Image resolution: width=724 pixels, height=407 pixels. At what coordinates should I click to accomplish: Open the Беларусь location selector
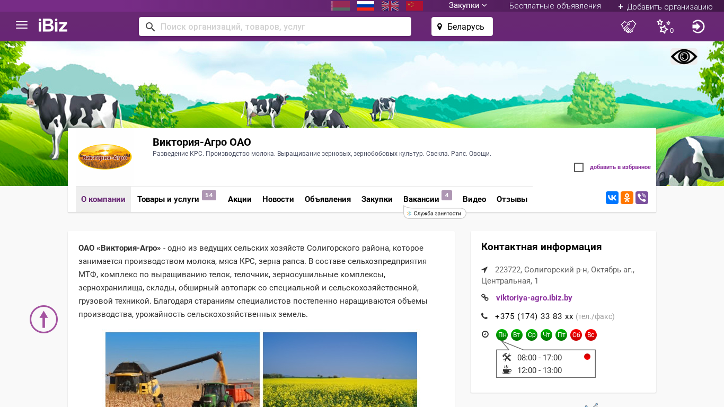(x=462, y=26)
